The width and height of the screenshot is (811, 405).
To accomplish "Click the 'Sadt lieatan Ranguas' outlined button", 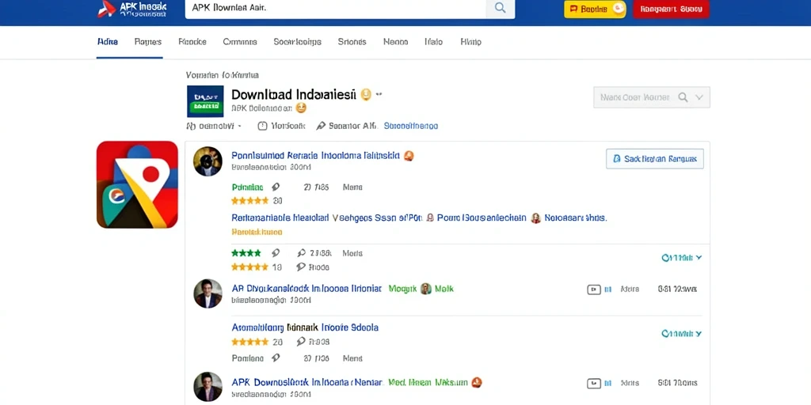I will (655, 159).
